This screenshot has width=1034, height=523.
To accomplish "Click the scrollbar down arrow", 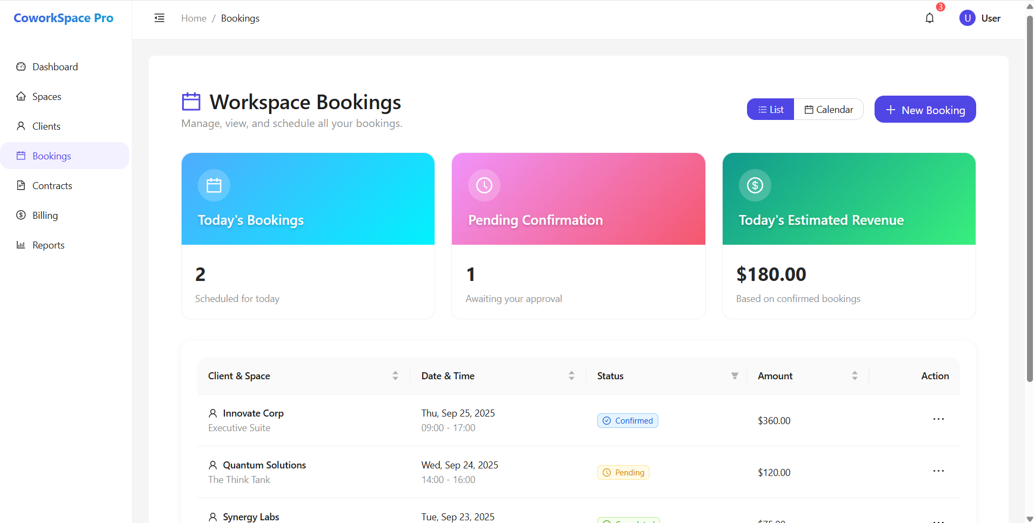I will (x=1030, y=519).
